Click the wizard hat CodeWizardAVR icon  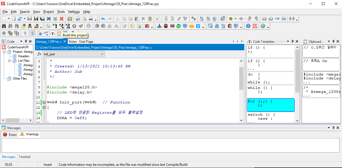click(159, 26)
